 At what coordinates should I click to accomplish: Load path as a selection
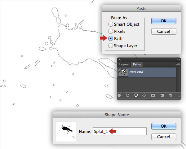tap(136, 95)
